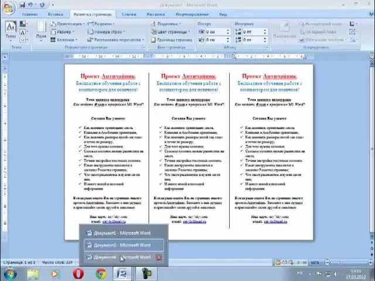Open the Align objects dropdown icon
The image size is (375, 281).
pos(353,24)
